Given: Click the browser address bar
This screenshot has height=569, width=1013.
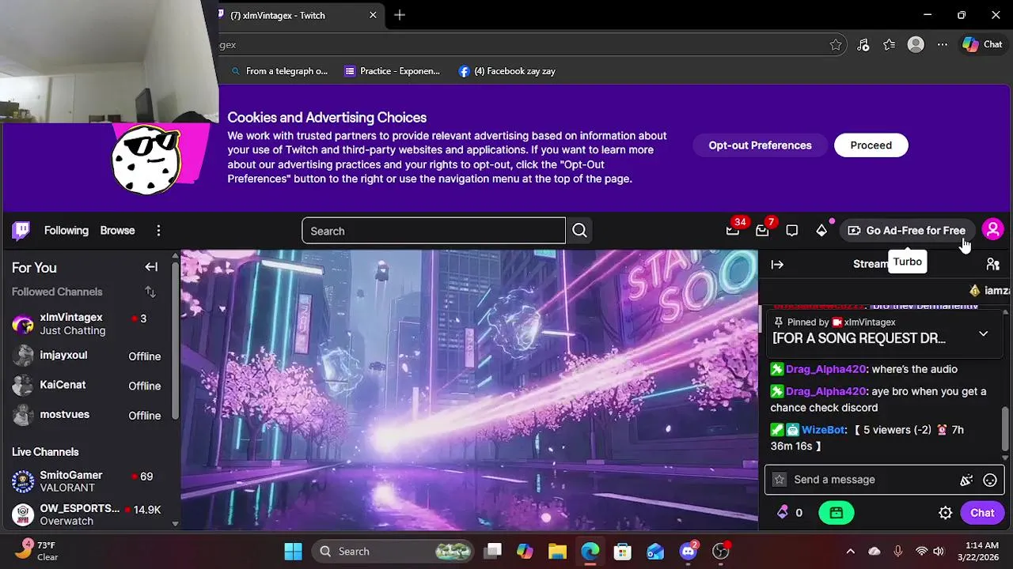Looking at the screenshot, I should coord(522,45).
